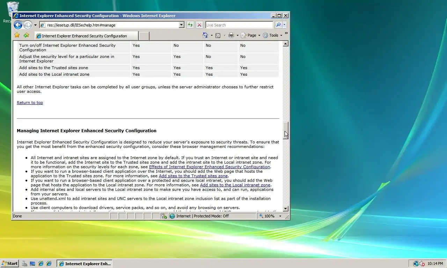Click Managing Internet Explorer Enhanced Security Configuration heading
This screenshot has height=268, width=447.
tap(87, 131)
